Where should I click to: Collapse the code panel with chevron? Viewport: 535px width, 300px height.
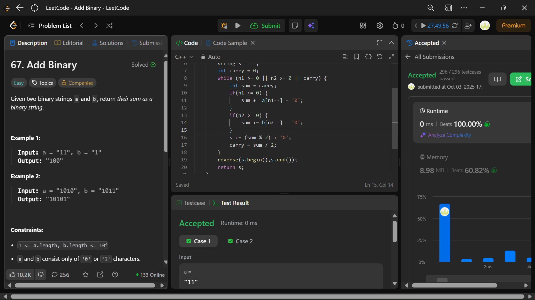[x=391, y=43]
